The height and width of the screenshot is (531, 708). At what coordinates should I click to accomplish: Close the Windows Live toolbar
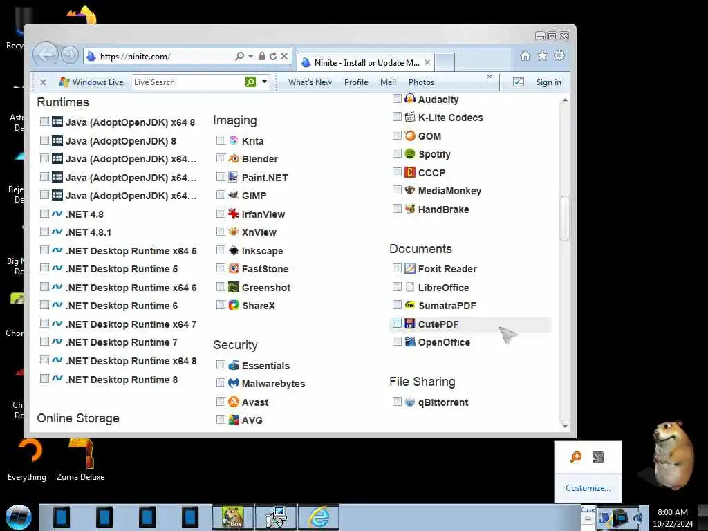pos(44,82)
